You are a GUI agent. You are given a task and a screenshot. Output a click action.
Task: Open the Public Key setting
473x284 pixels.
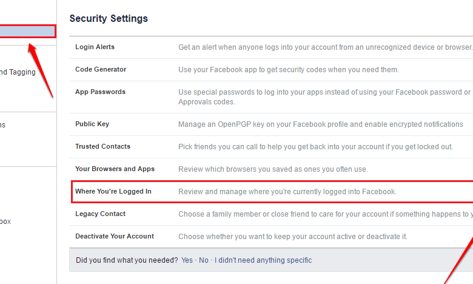point(92,124)
